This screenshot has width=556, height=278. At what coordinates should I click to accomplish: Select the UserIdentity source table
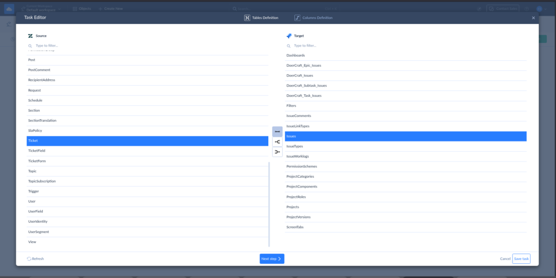(x=148, y=222)
